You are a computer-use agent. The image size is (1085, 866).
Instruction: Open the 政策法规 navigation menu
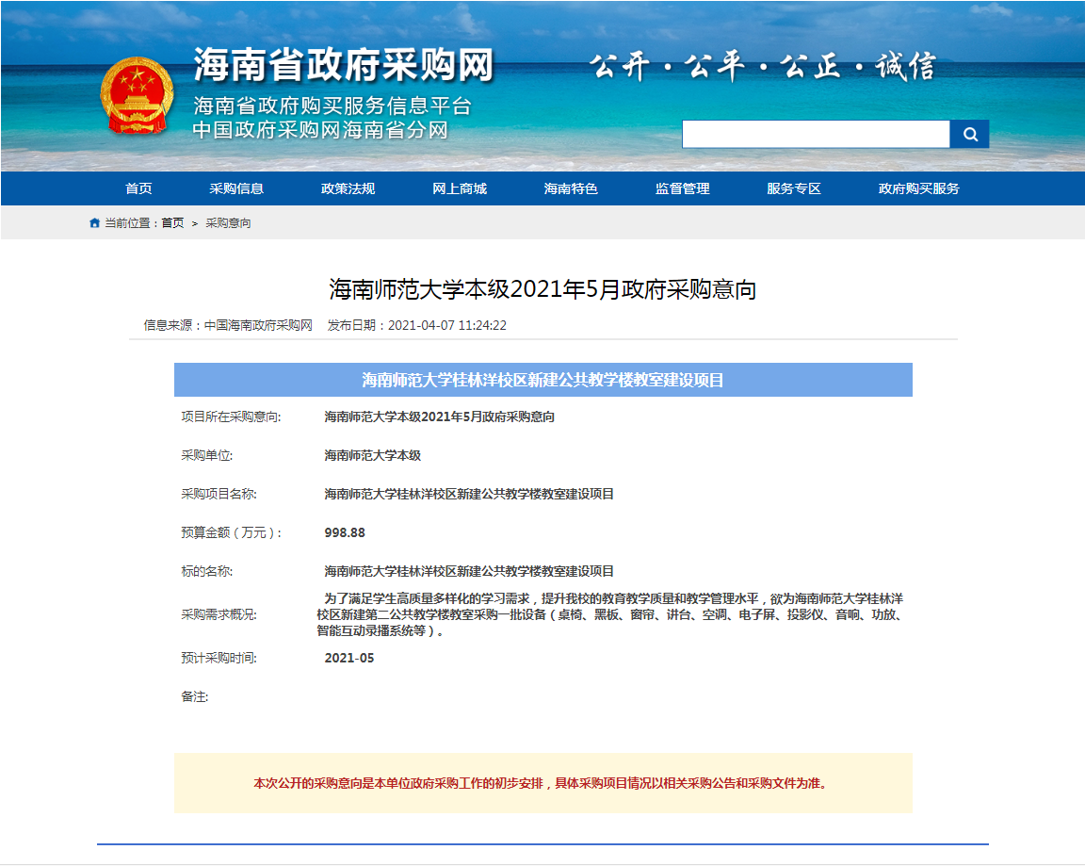(348, 188)
